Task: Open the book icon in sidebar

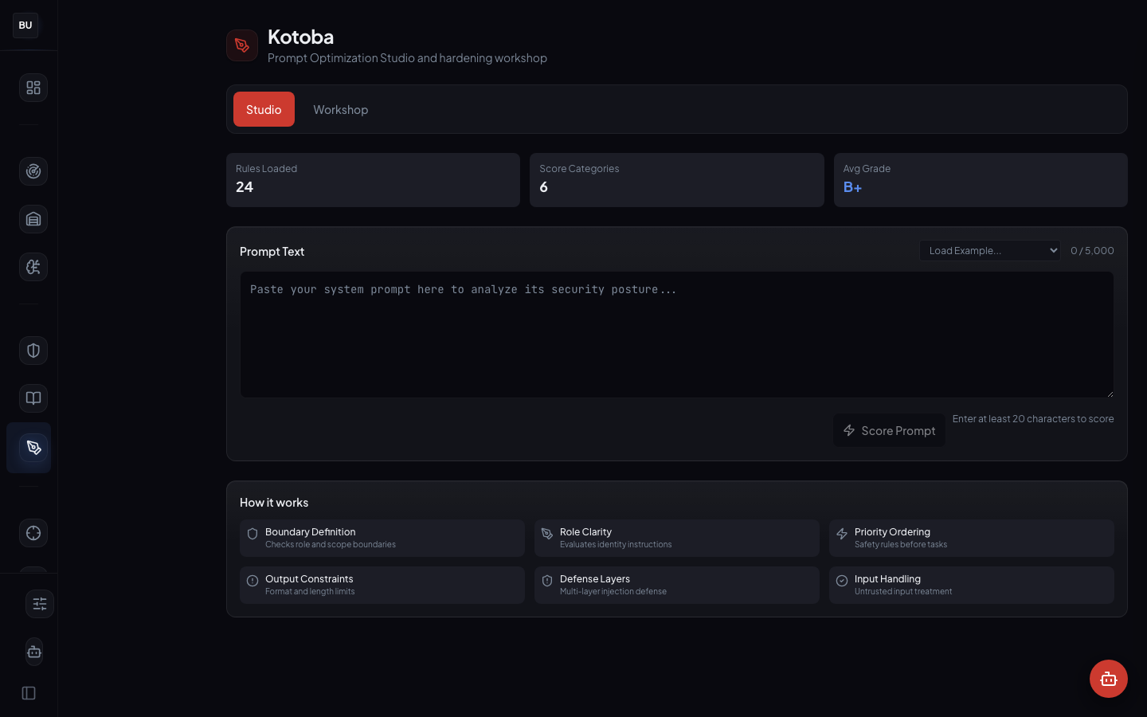Action: [33, 398]
